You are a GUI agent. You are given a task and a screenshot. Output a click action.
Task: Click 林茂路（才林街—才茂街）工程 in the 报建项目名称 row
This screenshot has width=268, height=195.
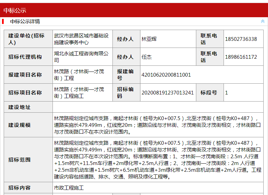coord(79,75)
